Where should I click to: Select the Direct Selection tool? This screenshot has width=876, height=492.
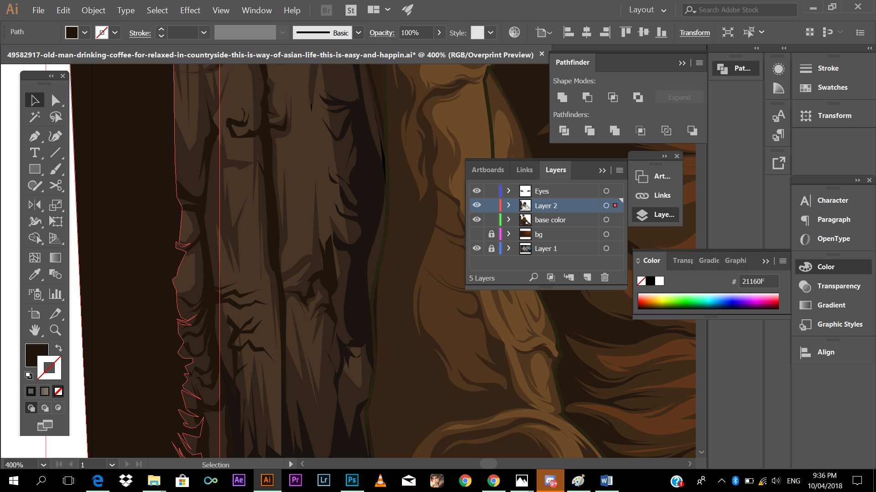point(56,100)
